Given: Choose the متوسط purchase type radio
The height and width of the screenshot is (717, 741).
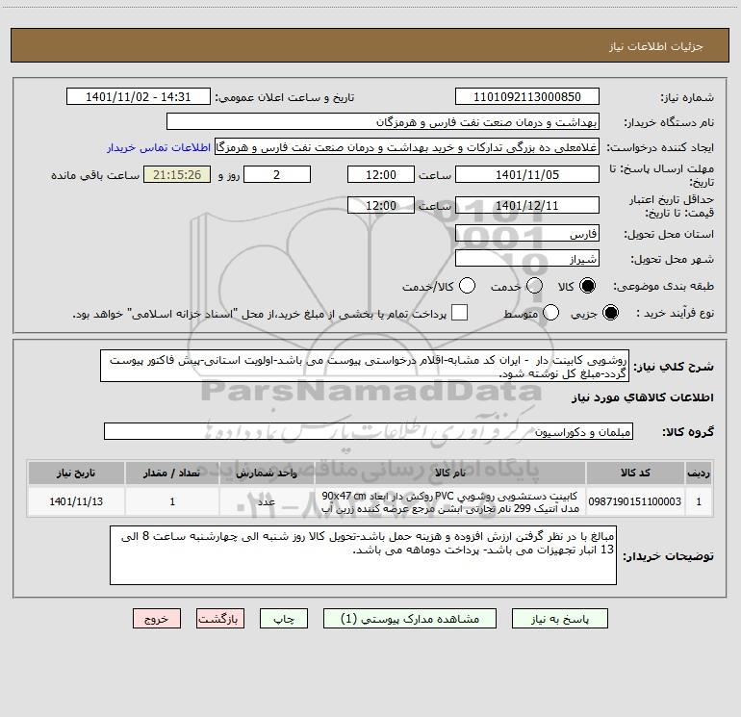Looking at the screenshot, I should pos(550,313).
